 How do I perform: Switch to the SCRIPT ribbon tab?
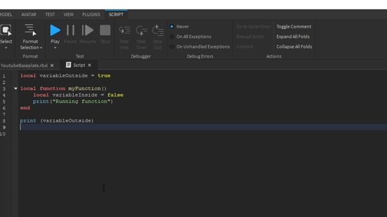(x=116, y=14)
